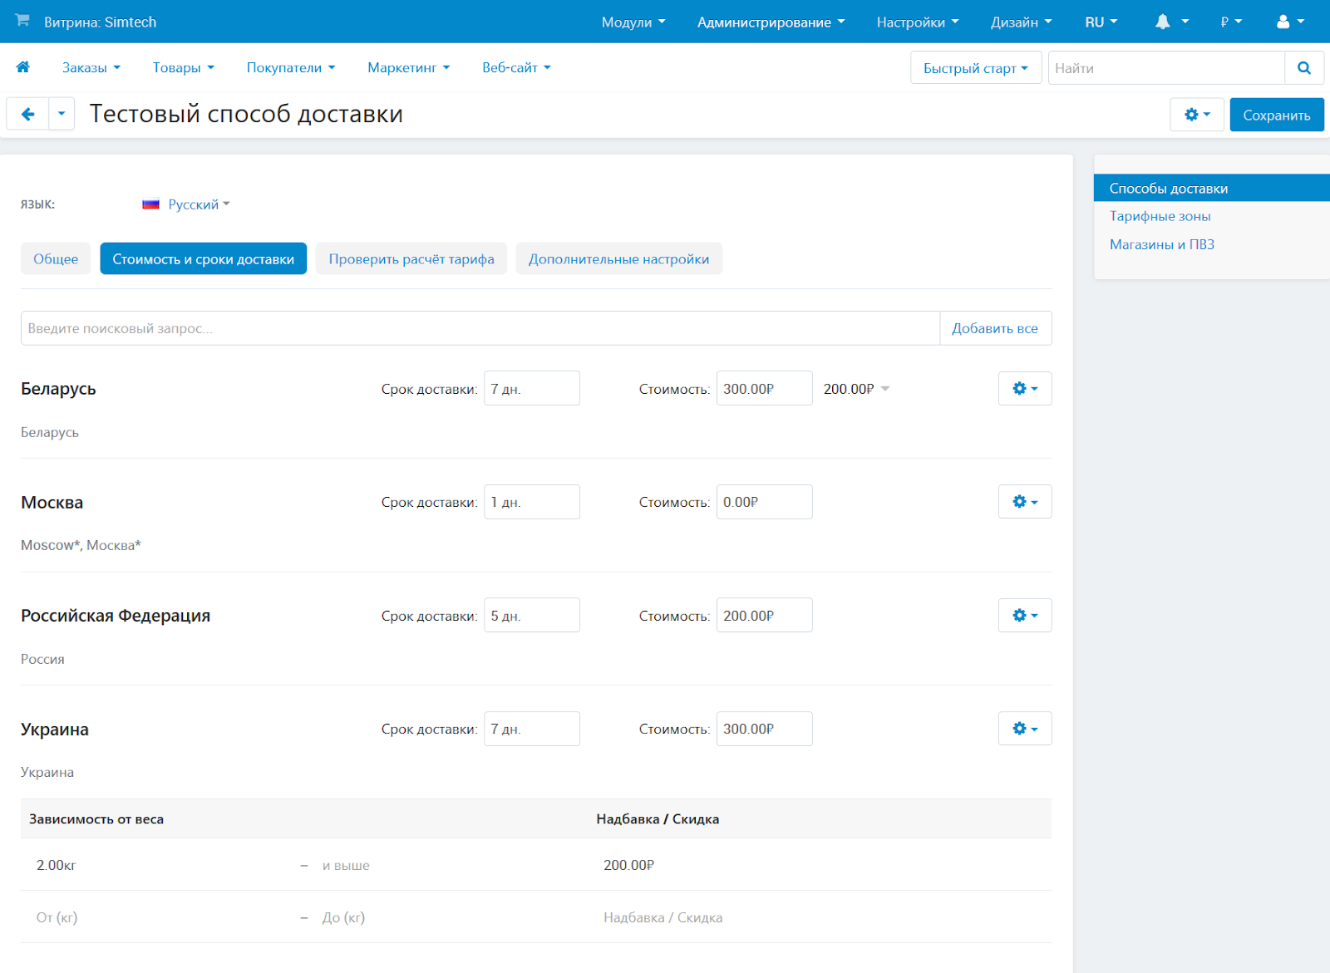Viewport: 1330px width, 973px height.
Task: Focus the Найти search field
Action: coord(1166,68)
